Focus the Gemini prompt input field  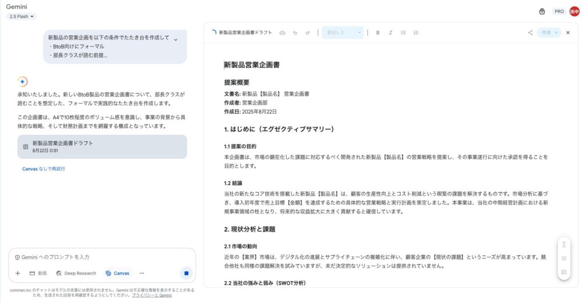tap(102, 257)
